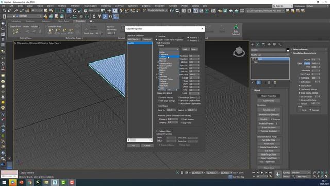The width and height of the screenshot is (330, 186).
Task: Open the Hierarchy panel icon
Action: (x=263, y=44)
